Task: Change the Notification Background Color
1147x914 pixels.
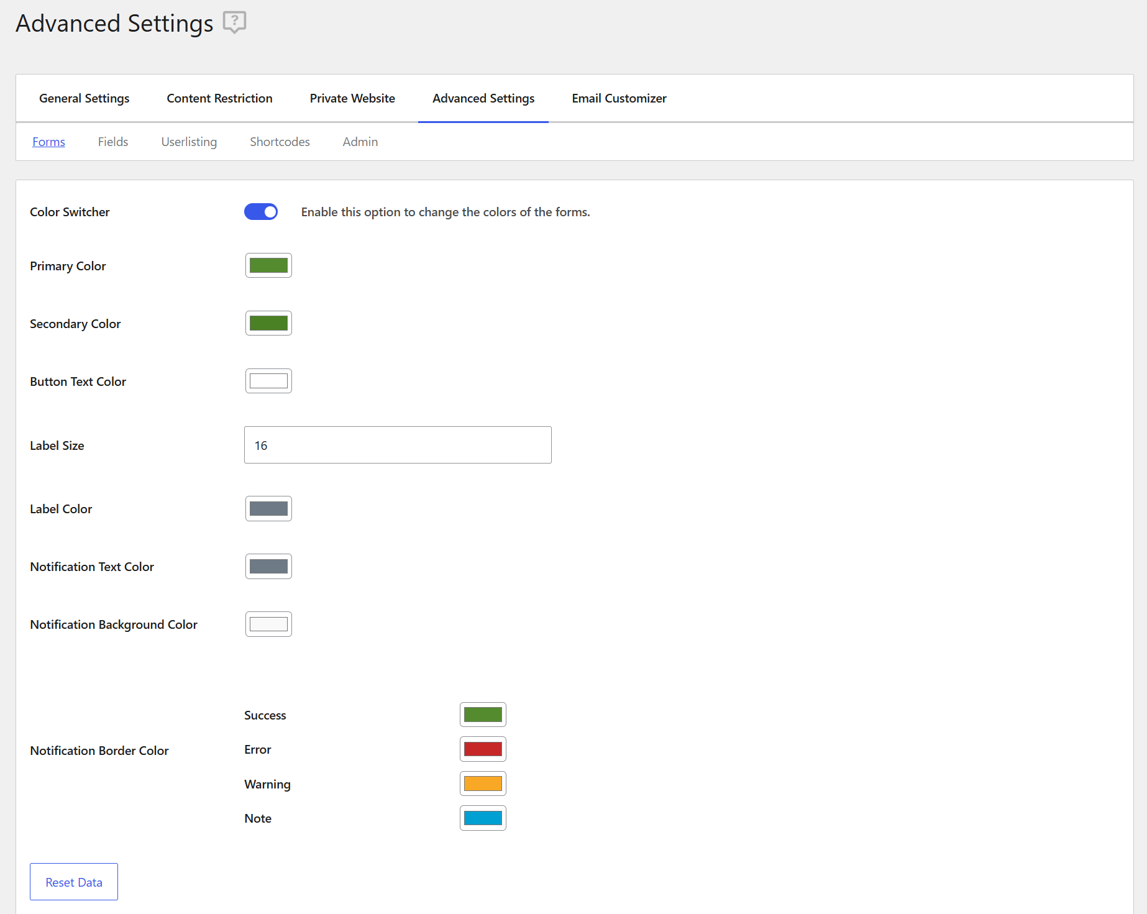Action: (x=268, y=624)
